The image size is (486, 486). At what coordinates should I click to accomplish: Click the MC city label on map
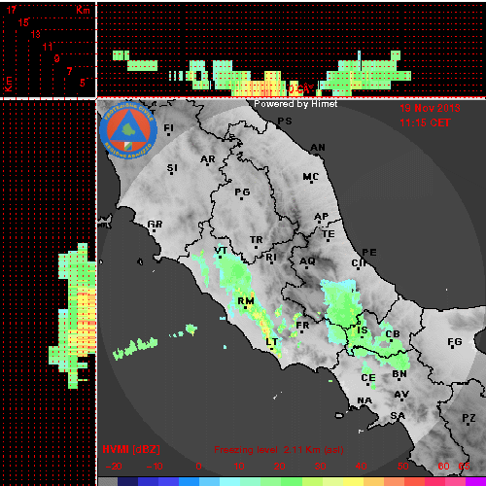310,177
